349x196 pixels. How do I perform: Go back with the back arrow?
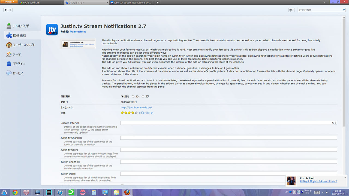[6, 10]
